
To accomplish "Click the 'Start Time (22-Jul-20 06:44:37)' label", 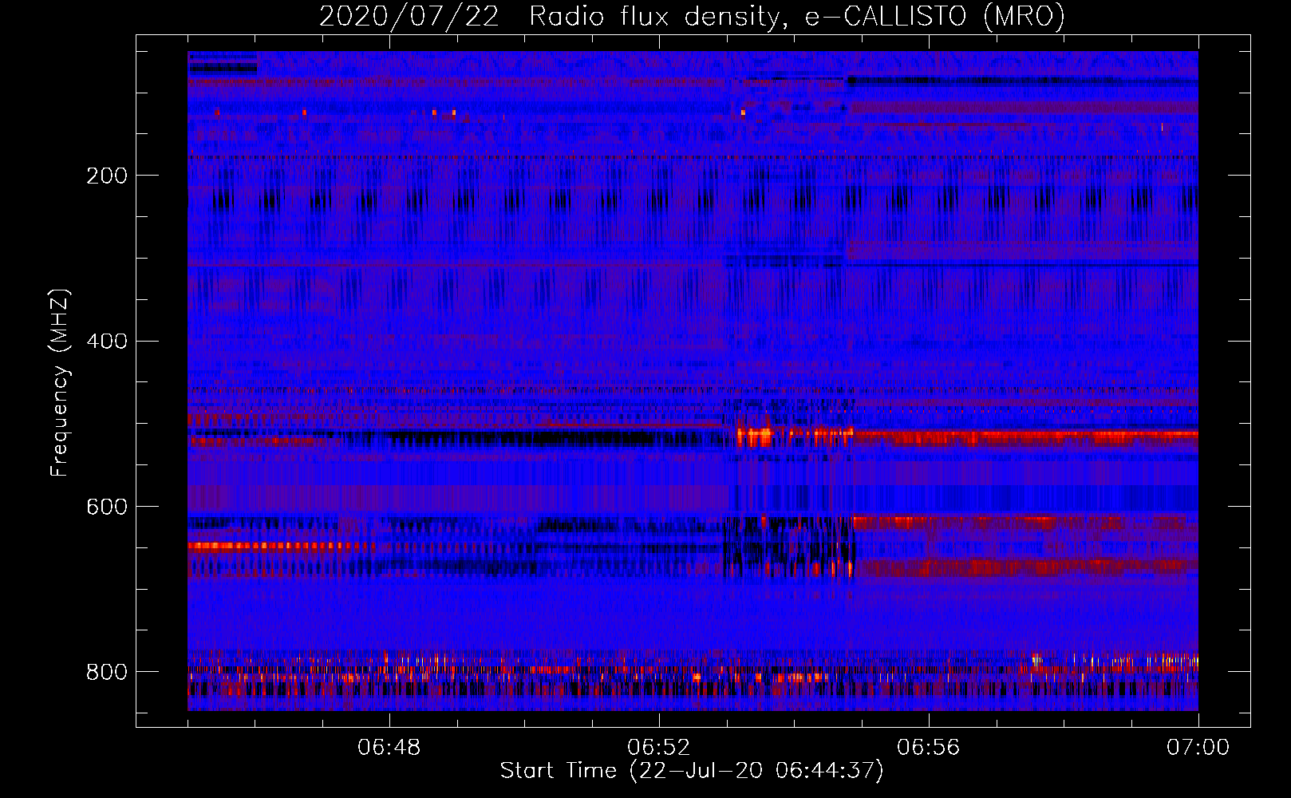I will click(x=692, y=771).
